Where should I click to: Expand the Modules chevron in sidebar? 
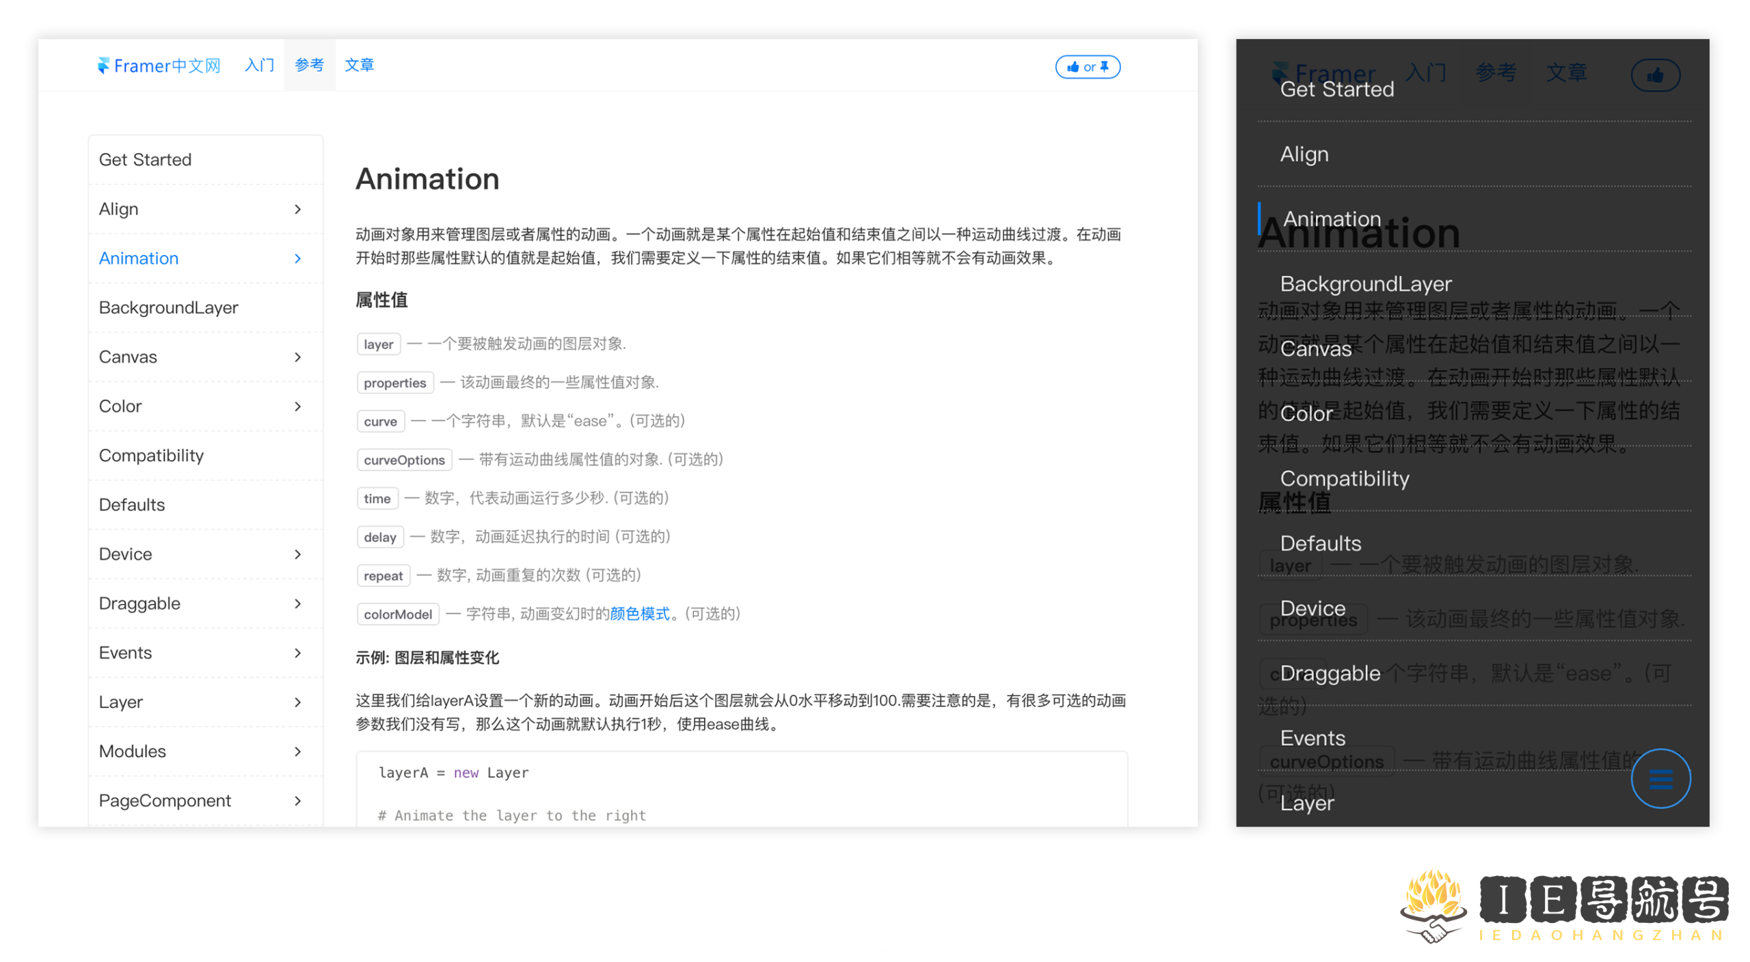click(297, 751)
